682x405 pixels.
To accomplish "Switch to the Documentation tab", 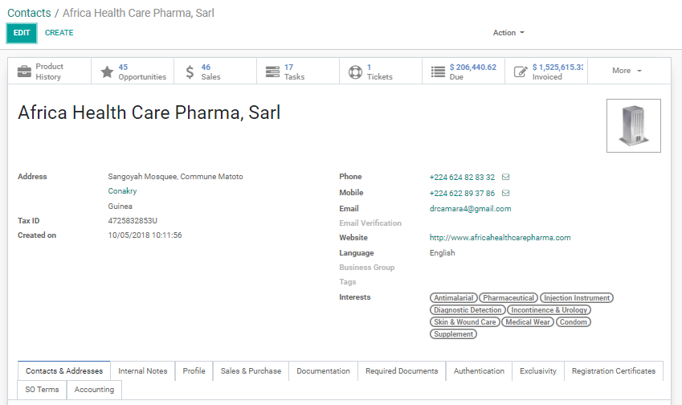I will tap(323, 371).
